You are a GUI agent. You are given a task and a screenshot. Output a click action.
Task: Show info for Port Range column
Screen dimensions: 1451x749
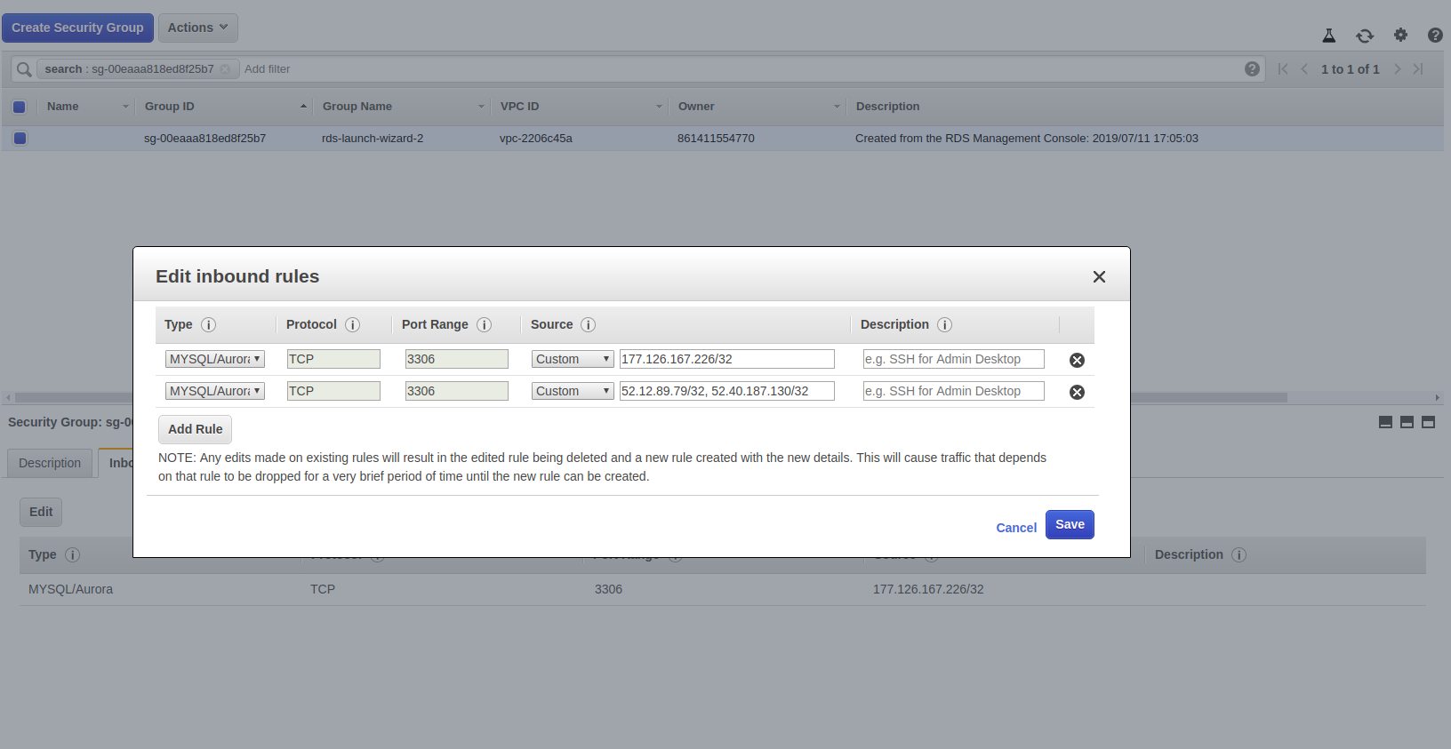(485, 325)
